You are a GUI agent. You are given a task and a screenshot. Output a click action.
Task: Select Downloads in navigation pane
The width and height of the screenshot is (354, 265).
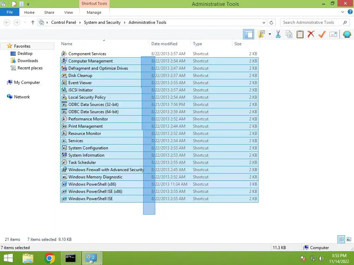click(x=28, y=61)
